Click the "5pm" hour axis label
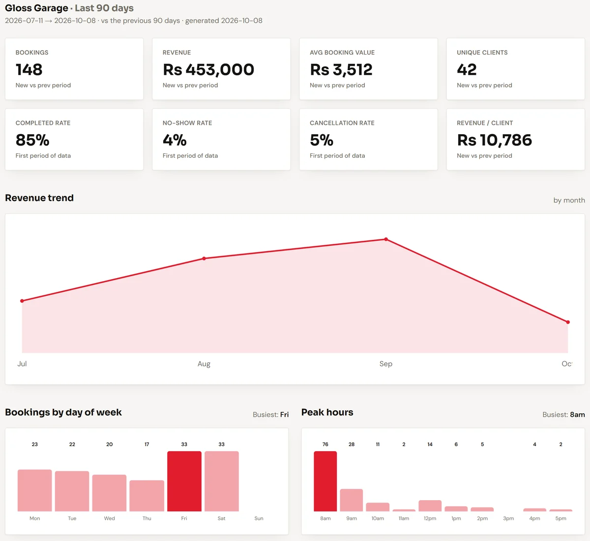Screen dimensions: 590x541 pyautogui.click(x=561, y=518)
